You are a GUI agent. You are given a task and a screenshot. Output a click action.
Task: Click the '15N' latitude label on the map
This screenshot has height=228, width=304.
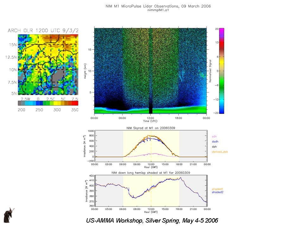tap(13, 45)
